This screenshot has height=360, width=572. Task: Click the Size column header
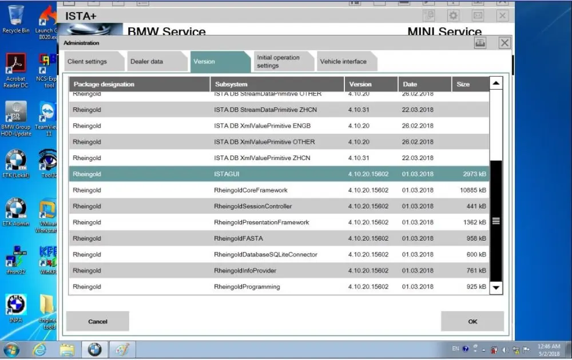(x=471, y=84)
